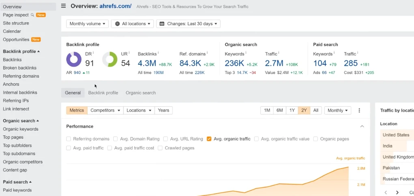This screenshot has width=414, height=196.
Task: Click the UR green donut chart icon
Action: pyautogui.click(x=110, y=59)
